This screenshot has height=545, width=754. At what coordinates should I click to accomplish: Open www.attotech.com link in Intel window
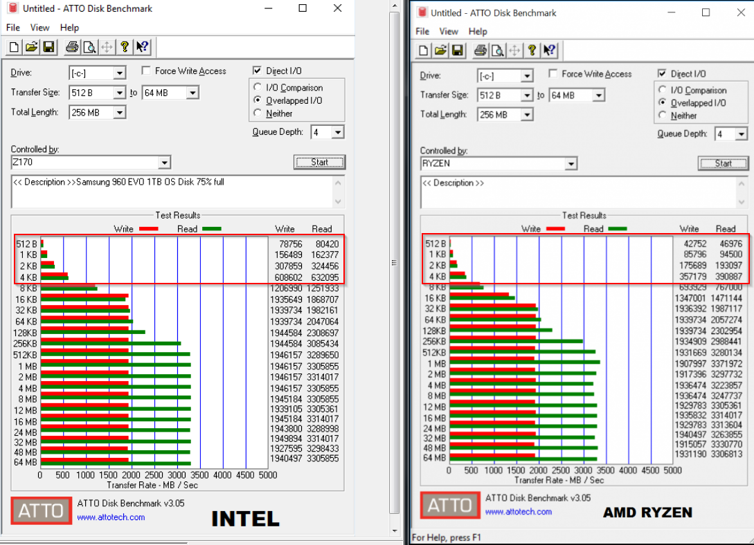point(111,517)
